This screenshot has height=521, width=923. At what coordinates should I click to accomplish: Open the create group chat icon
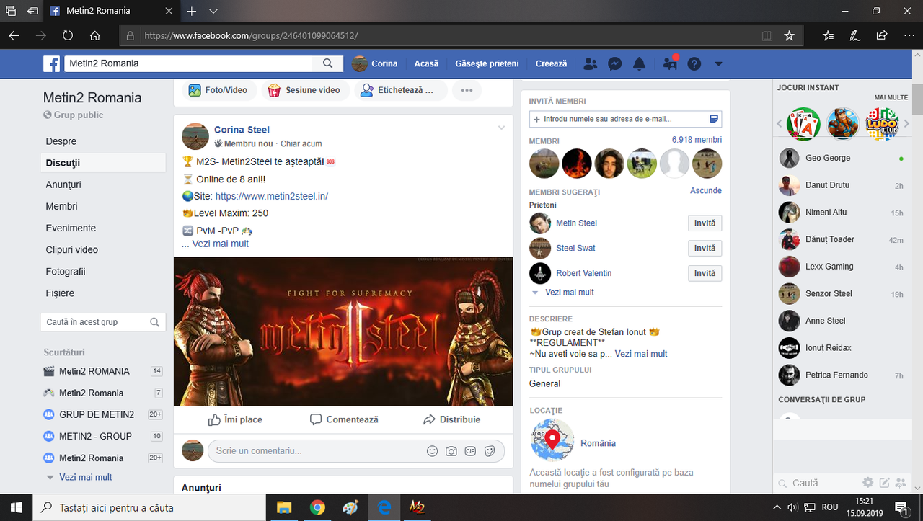pos(900,483)
